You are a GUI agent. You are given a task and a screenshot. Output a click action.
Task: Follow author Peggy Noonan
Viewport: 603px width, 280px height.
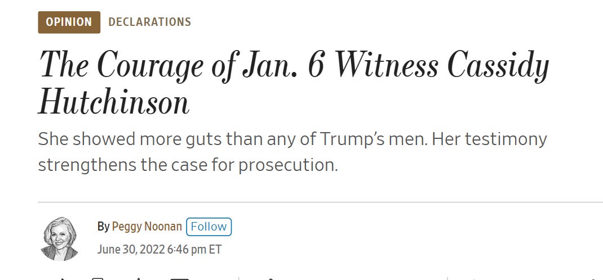click(209, 227)
